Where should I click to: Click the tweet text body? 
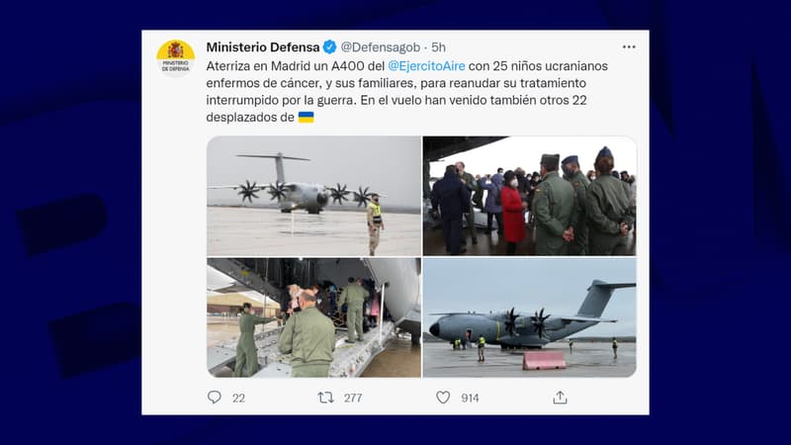[x=407, y=91]
